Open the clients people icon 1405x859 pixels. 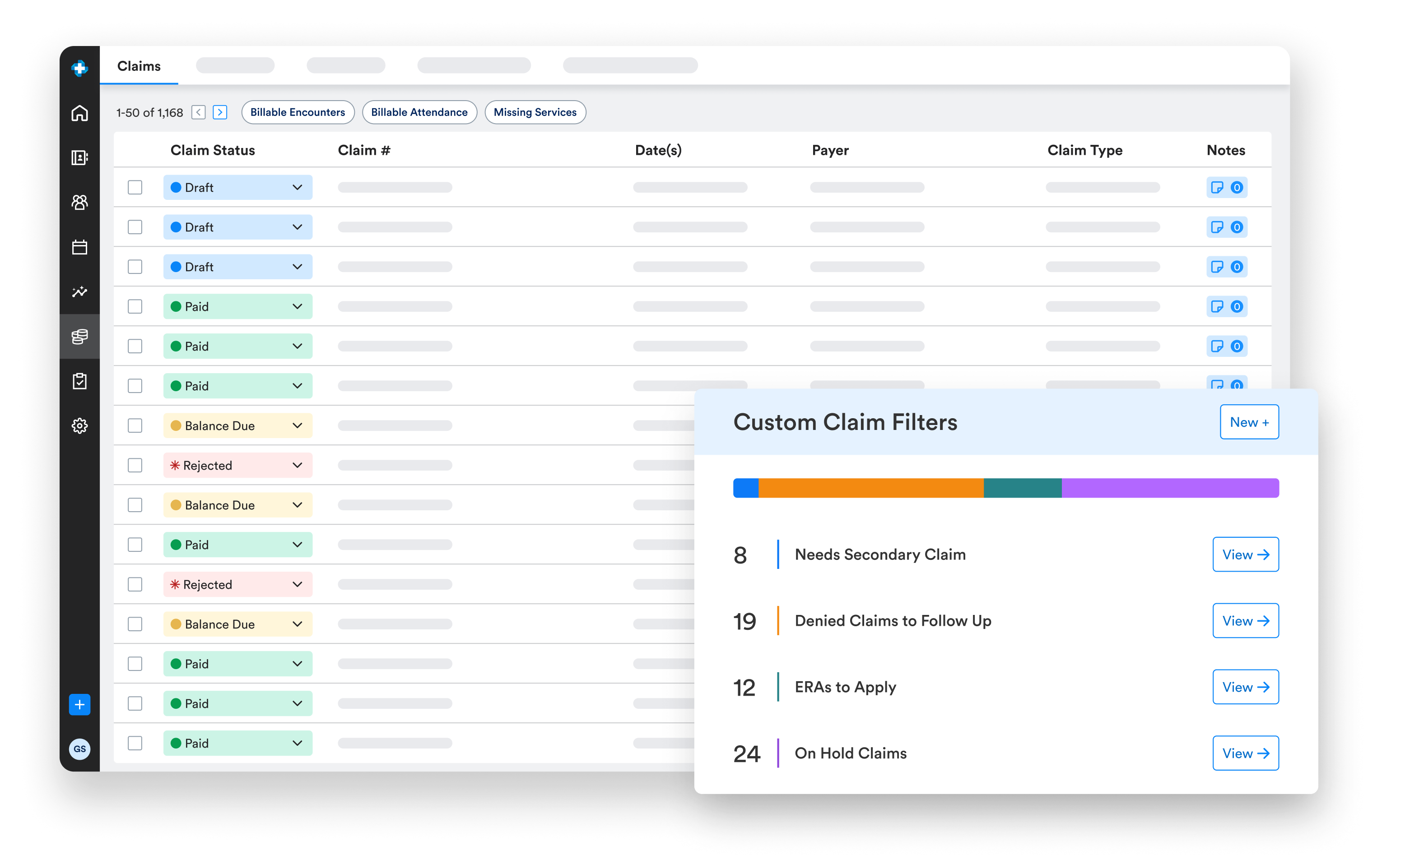tap(79, 202)
